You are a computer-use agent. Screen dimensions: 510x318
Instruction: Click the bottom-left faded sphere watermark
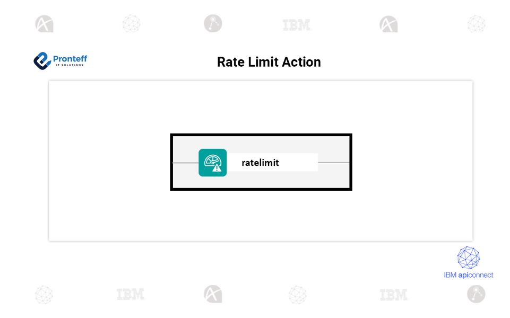pyautogui.click(x=44, y=295)
